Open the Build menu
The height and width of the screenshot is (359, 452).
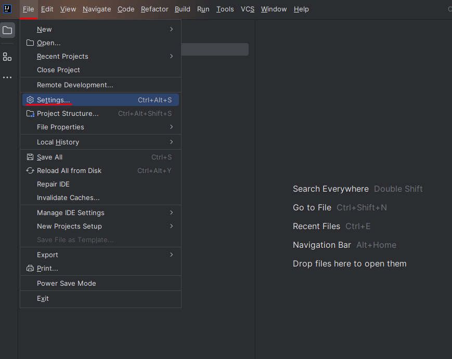[x=183, y=9]
